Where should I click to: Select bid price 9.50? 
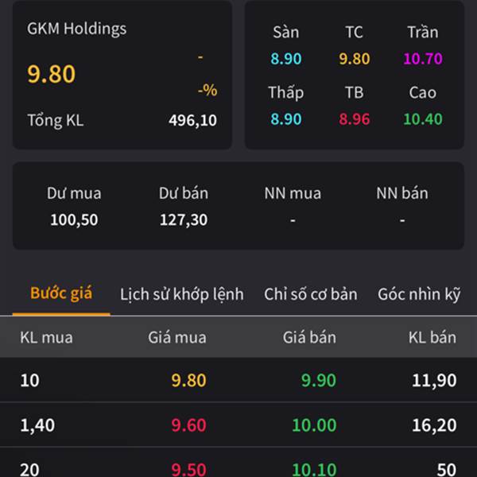(x=188, y=469)
